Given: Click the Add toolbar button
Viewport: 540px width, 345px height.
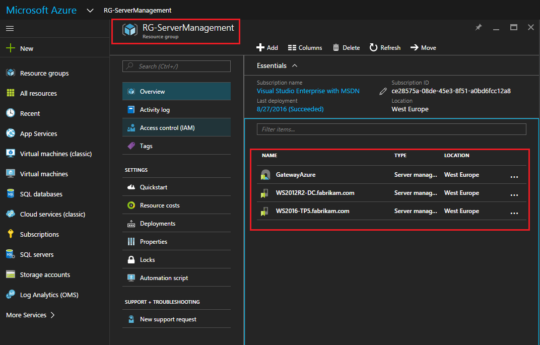Looking at the screenshot, I should click(x=267, y=47).
